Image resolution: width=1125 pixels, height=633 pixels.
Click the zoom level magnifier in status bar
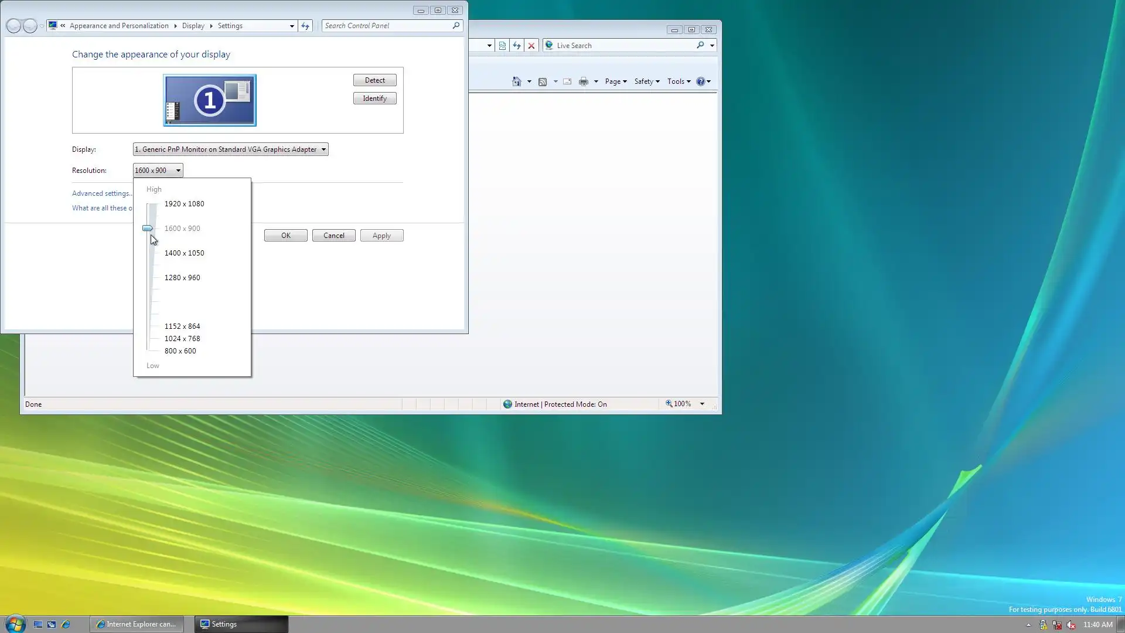tap(669, 404)
